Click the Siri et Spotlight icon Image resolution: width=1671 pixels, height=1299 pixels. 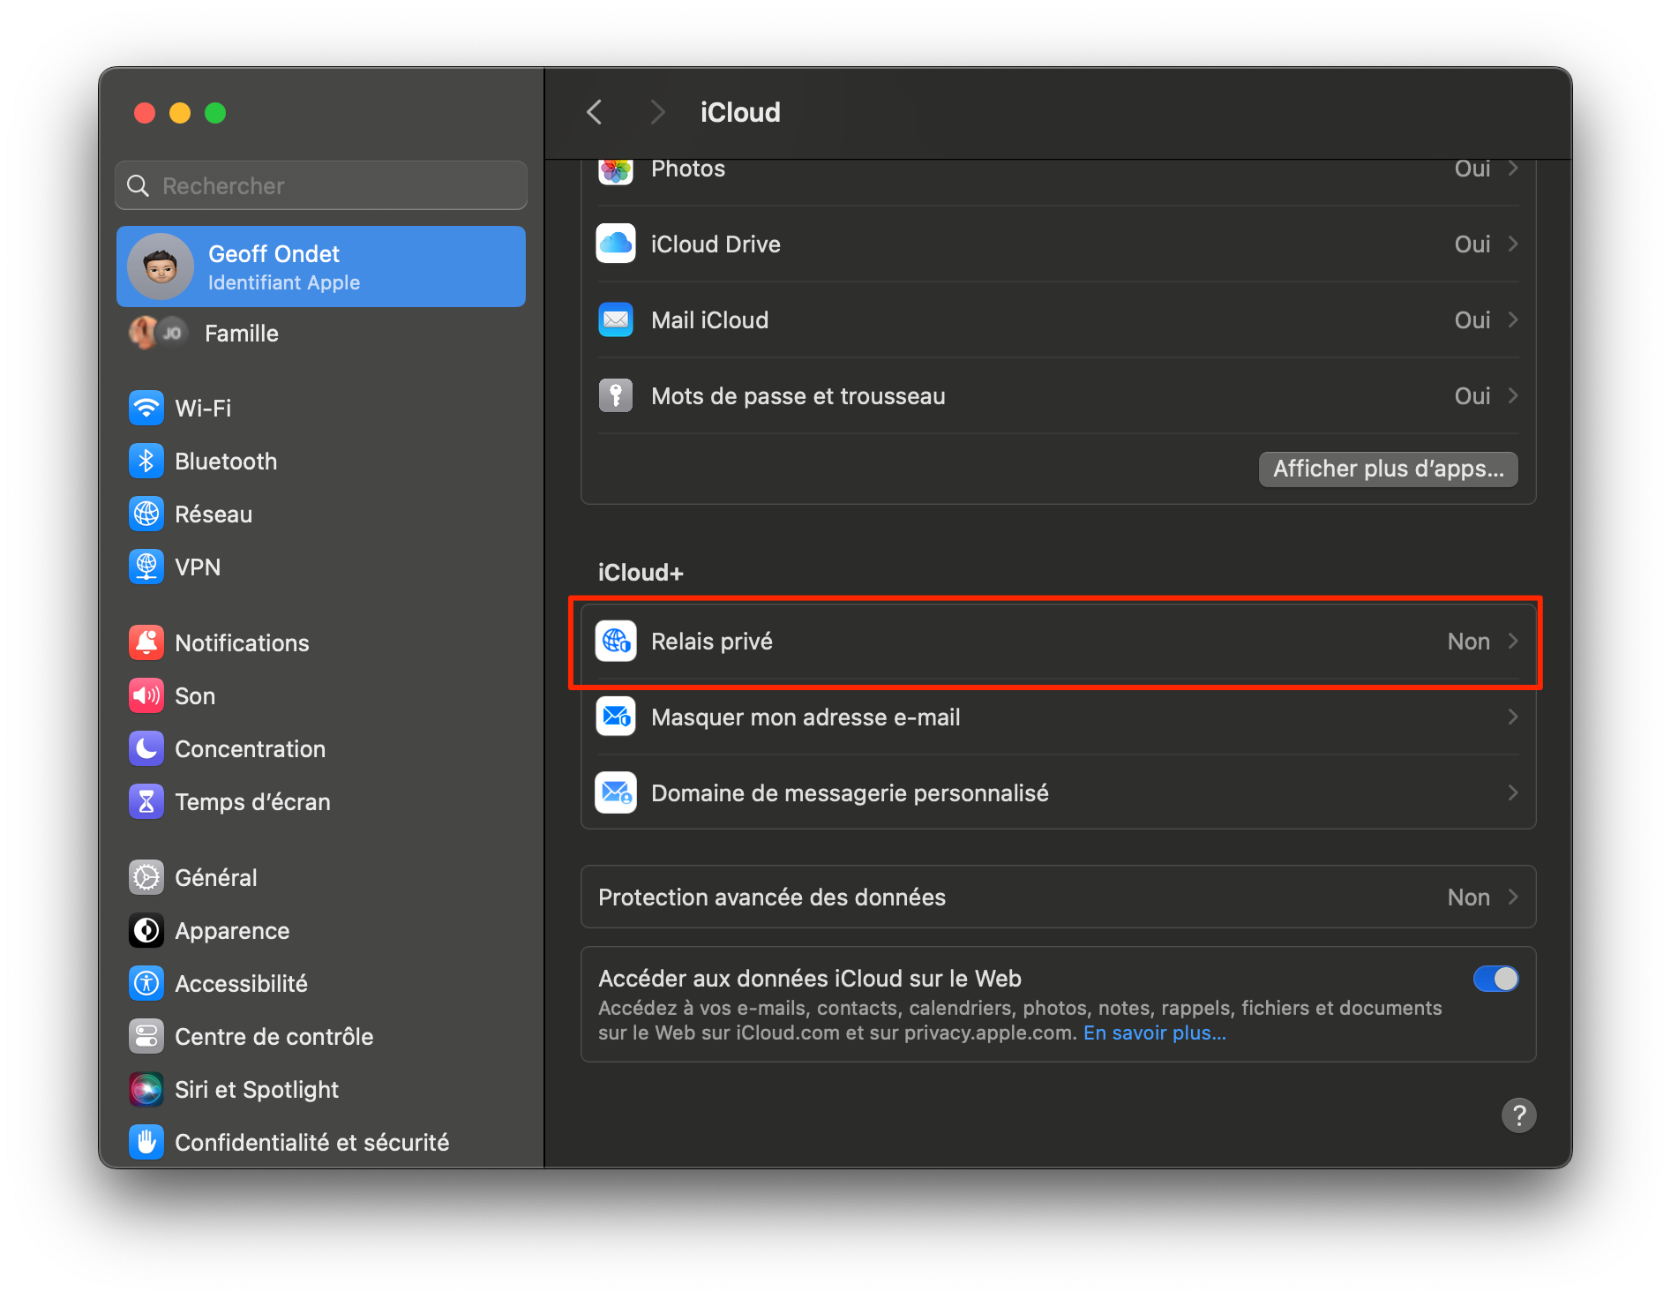pos(146,1089)
